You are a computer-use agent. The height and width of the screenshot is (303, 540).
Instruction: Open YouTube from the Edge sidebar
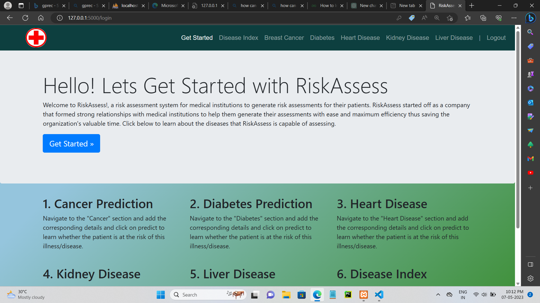[530, 173]
